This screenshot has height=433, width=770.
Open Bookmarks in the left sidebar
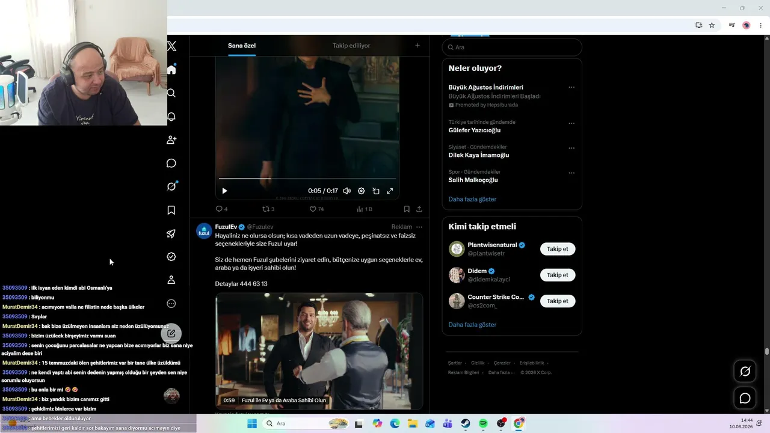click(171, 210)
